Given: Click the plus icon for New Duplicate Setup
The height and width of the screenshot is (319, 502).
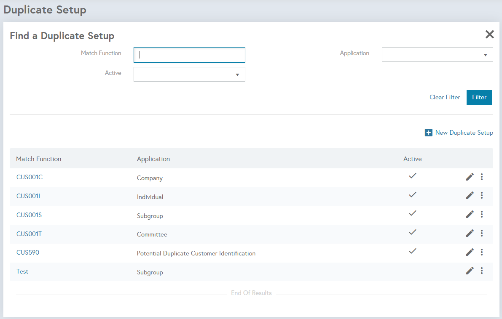Looking at the screenshot, I should point(428,132).
